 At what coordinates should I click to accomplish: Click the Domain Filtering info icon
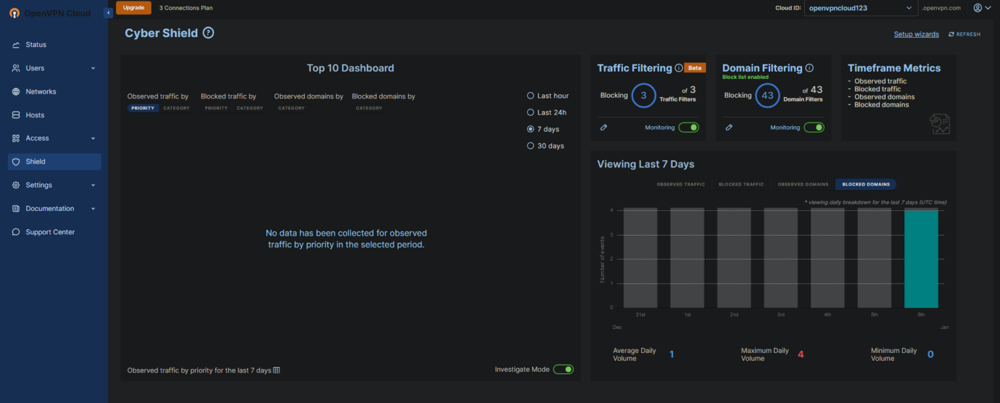pos(809,68)
